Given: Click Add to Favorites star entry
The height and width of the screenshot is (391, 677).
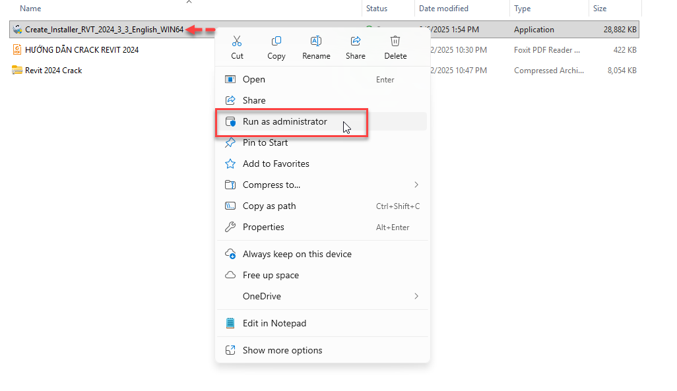Looking at the screenshot, I should pyautogui.click(x=276, y=164).
